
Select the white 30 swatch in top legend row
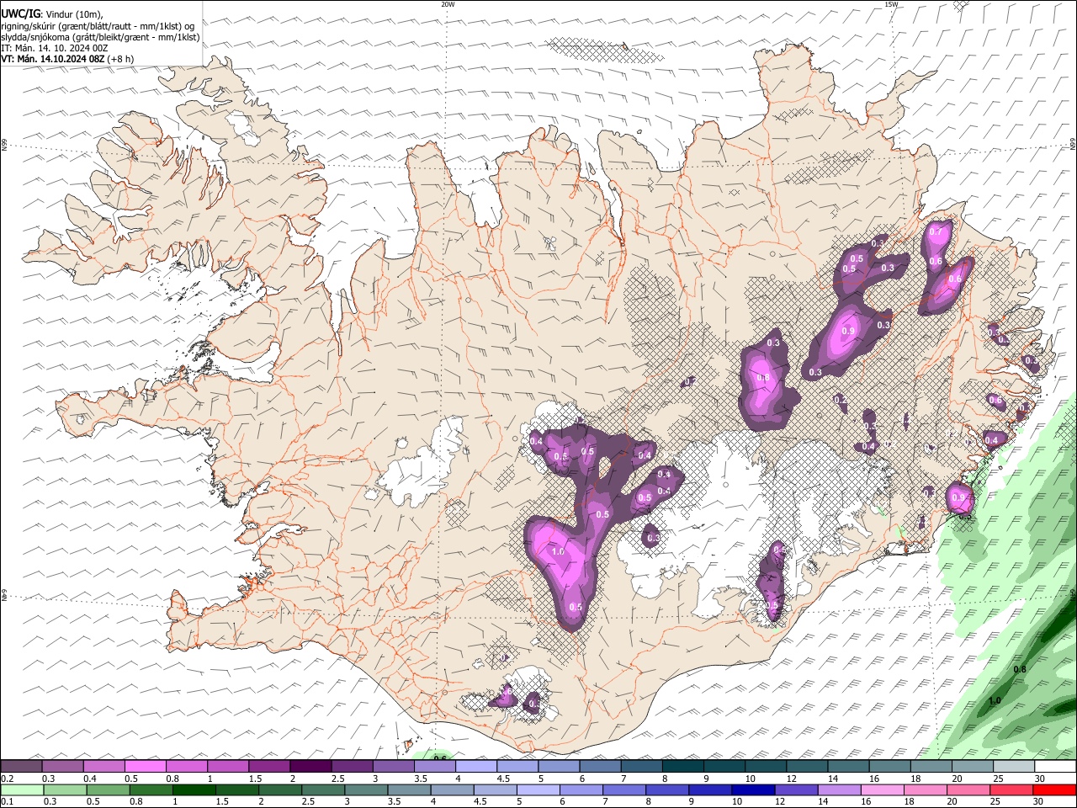click(1054, 767)
